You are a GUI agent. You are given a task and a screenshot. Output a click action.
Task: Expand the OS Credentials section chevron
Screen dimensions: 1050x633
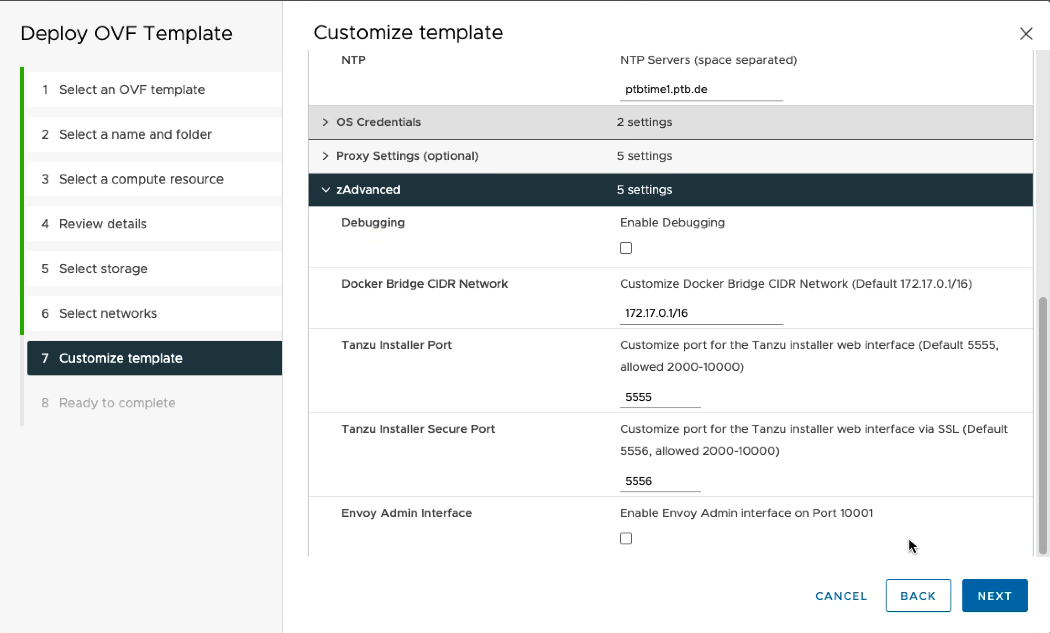pos(325,122)
